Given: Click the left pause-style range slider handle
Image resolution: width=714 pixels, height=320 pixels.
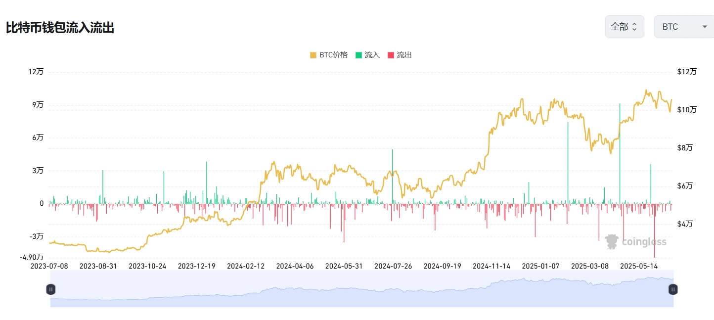Looking at the screenshot, I should point(50,289).
